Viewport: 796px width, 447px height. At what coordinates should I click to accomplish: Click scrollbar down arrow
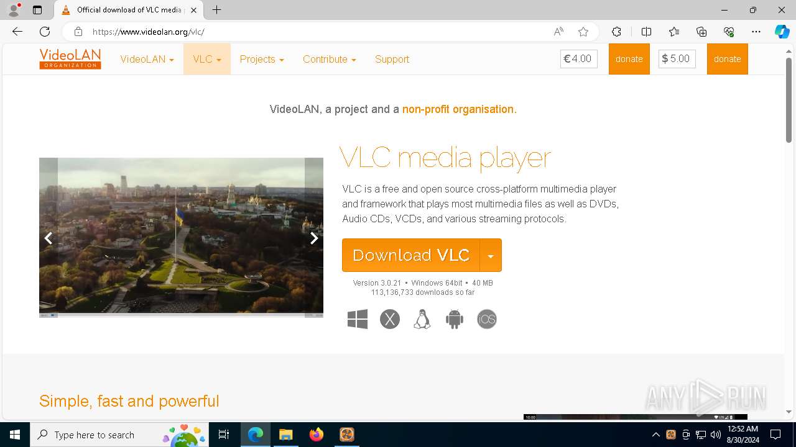coord(789,411)
